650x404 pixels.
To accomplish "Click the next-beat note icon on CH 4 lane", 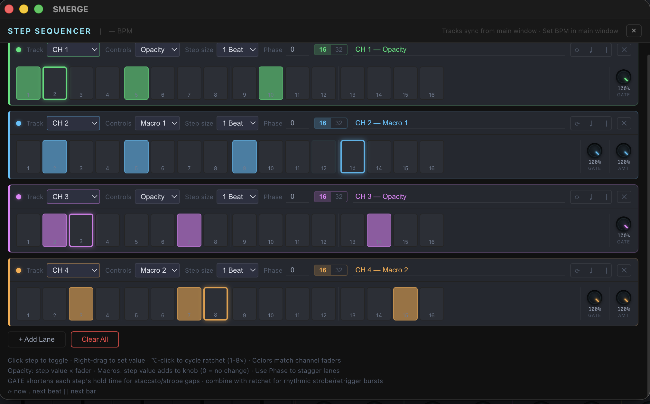I will click(591, 270).
